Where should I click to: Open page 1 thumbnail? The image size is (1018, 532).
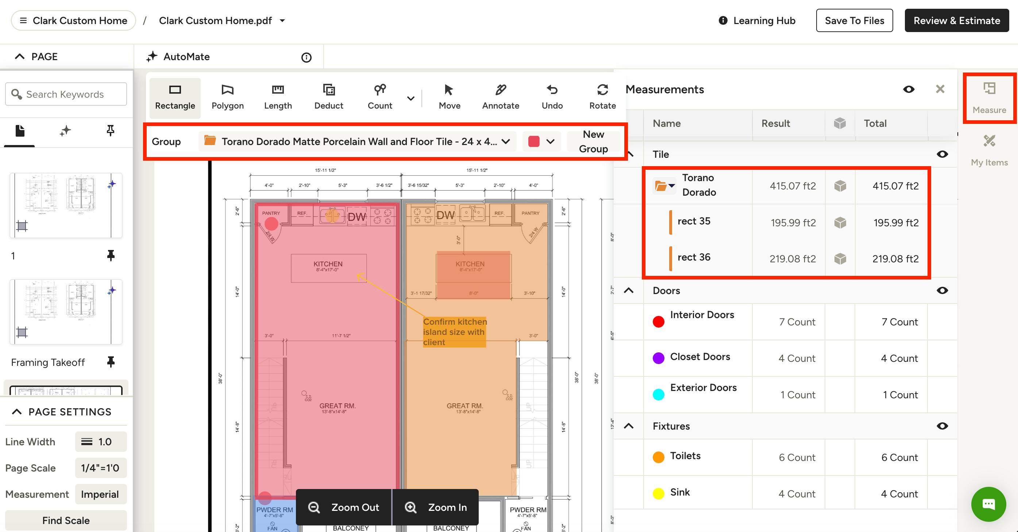point(66,205)
